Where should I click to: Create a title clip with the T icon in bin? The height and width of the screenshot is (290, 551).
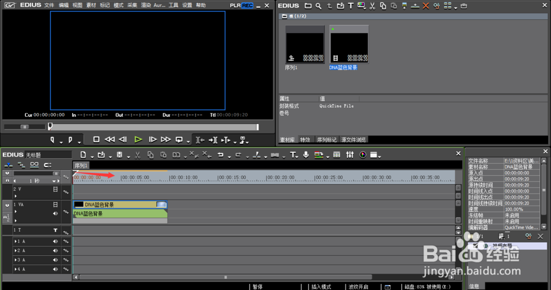pos(350,6)
